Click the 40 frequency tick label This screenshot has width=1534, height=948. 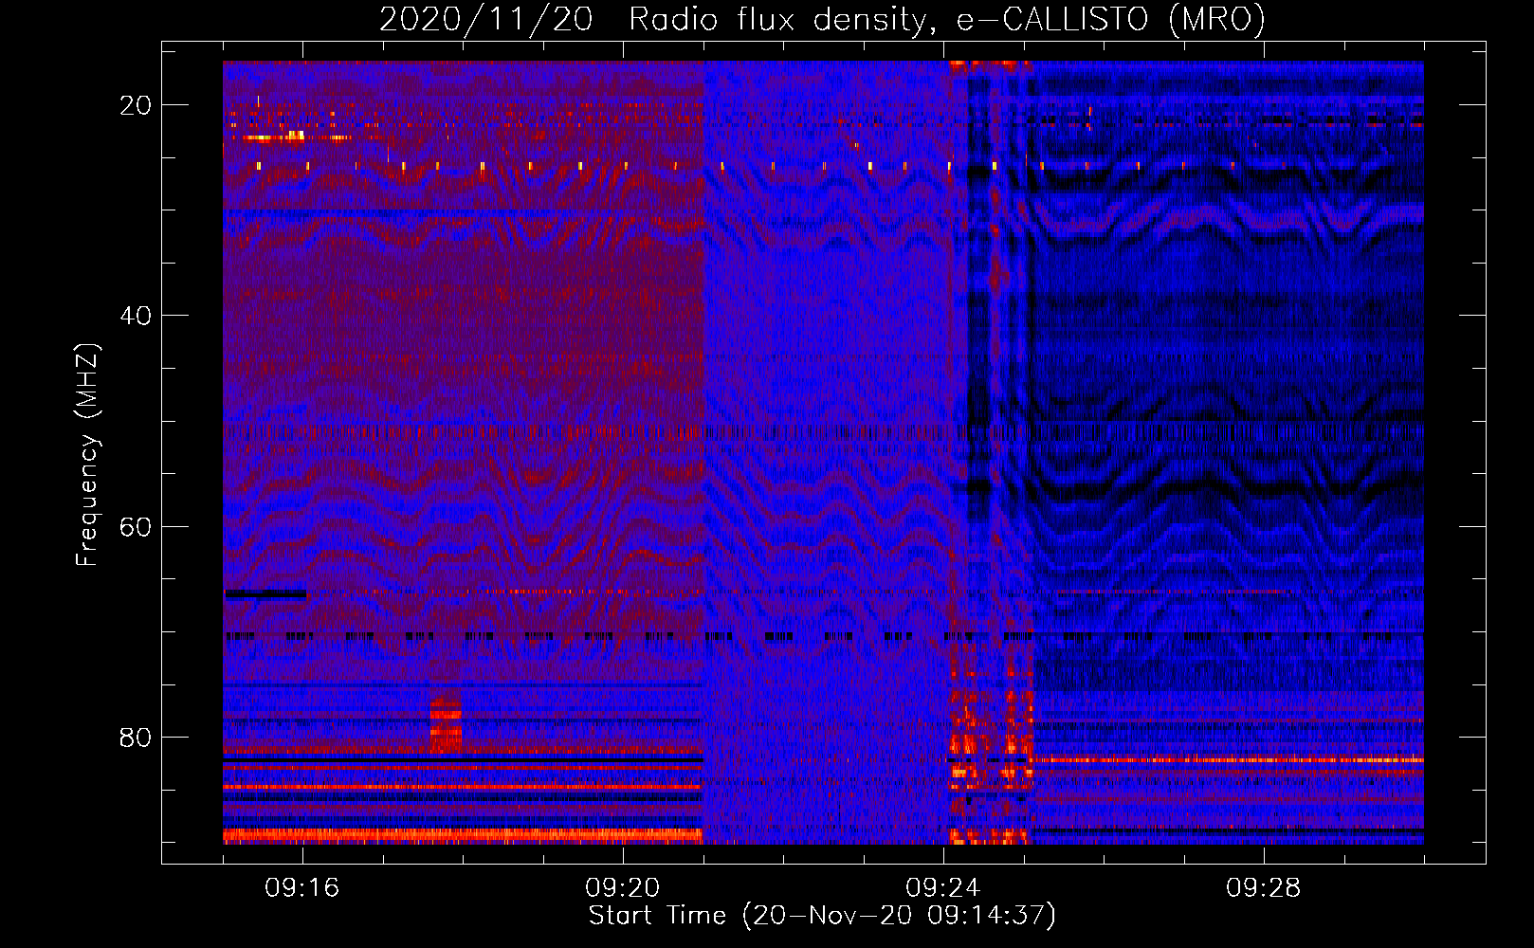point(136,316)
